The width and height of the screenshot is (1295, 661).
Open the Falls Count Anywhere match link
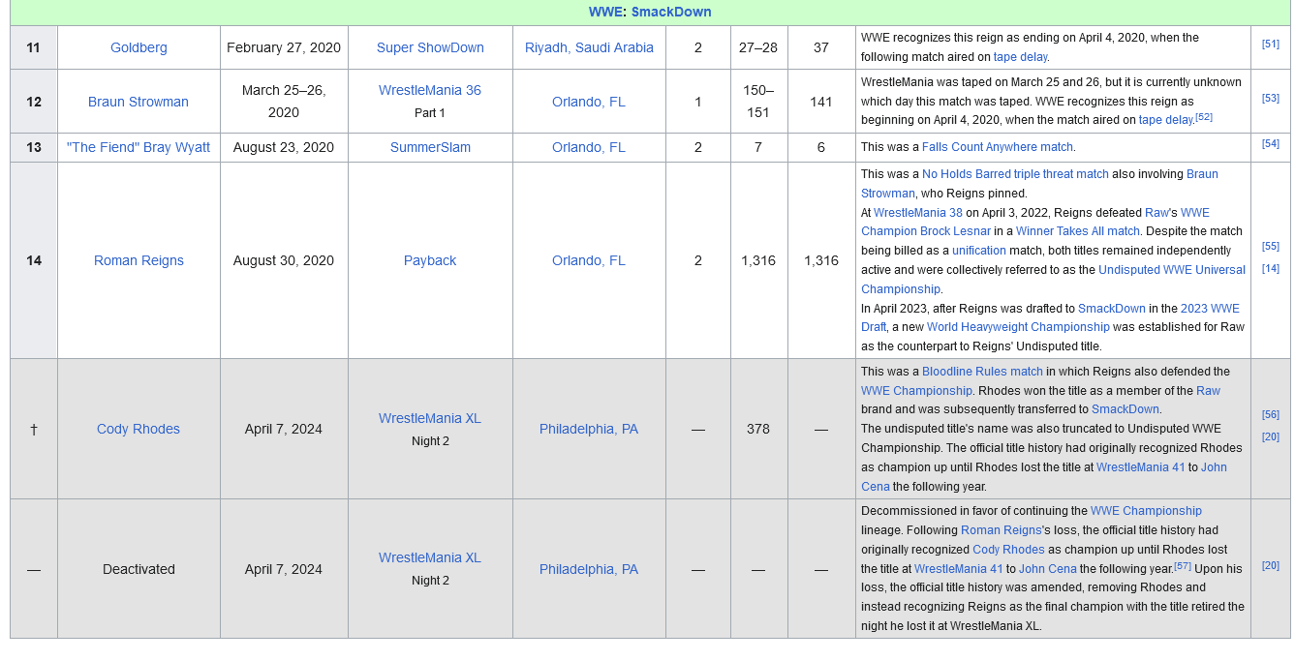[998, 147]
